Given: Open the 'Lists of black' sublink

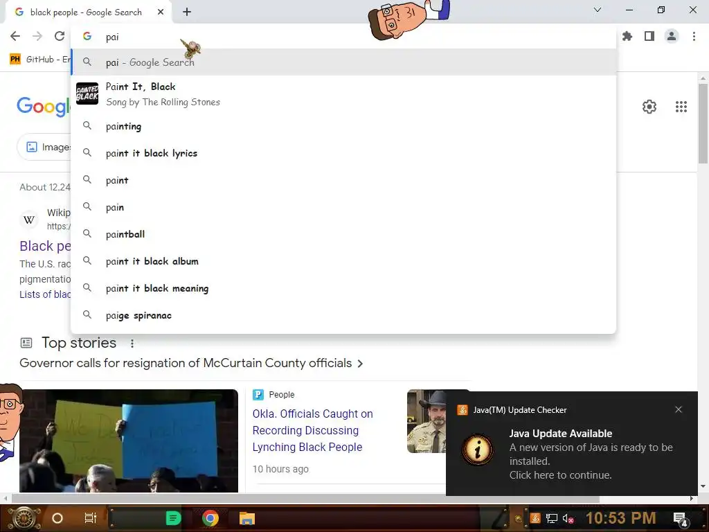Looking at the screenshot, I should (45, 294).
